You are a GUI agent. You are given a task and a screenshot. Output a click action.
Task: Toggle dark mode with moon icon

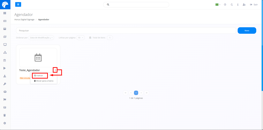[232, 5]
